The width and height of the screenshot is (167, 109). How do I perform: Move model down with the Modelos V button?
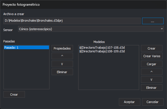point(152,80)
